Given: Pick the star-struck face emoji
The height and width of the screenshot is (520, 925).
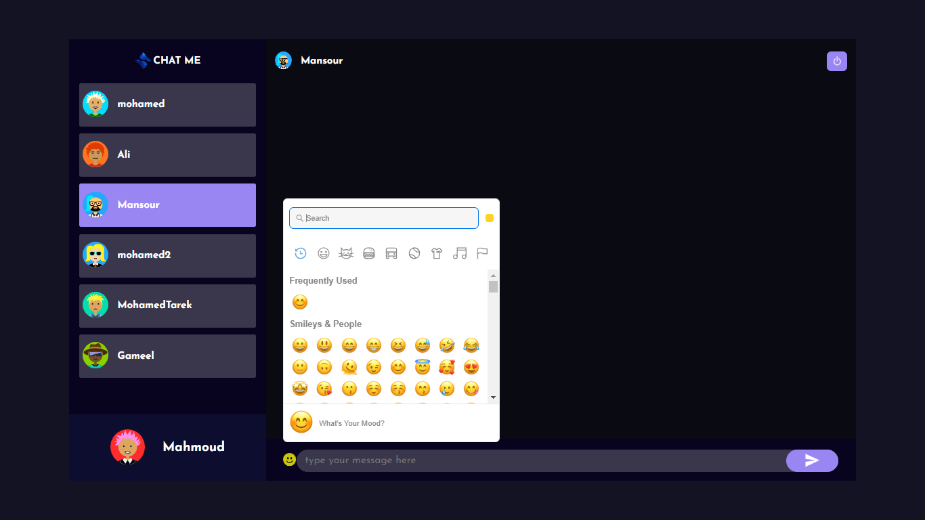Looking at the screenshot, I should click(300, 389).
